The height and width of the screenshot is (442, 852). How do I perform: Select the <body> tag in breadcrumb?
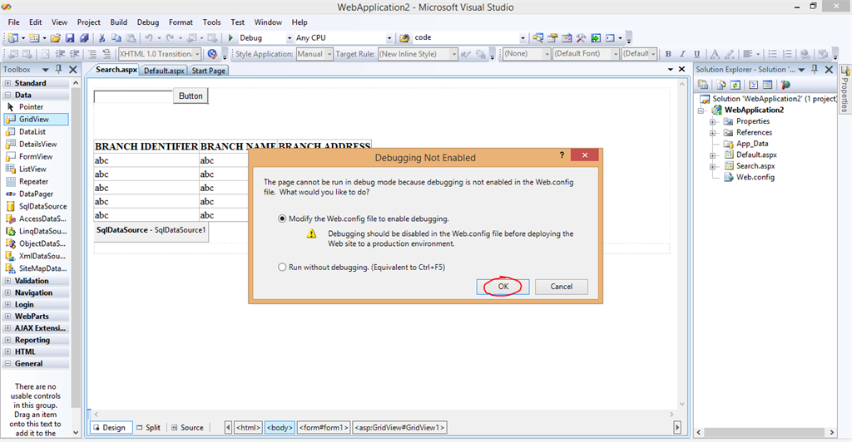coord(280,427)
